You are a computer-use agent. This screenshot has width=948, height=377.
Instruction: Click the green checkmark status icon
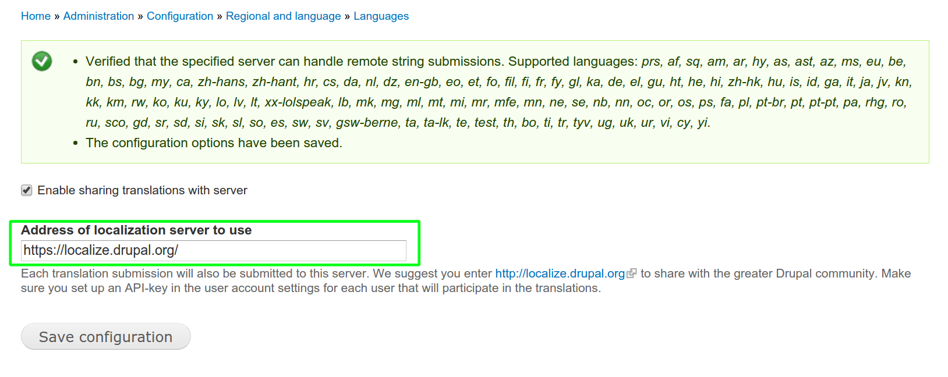tap(42, 61)
